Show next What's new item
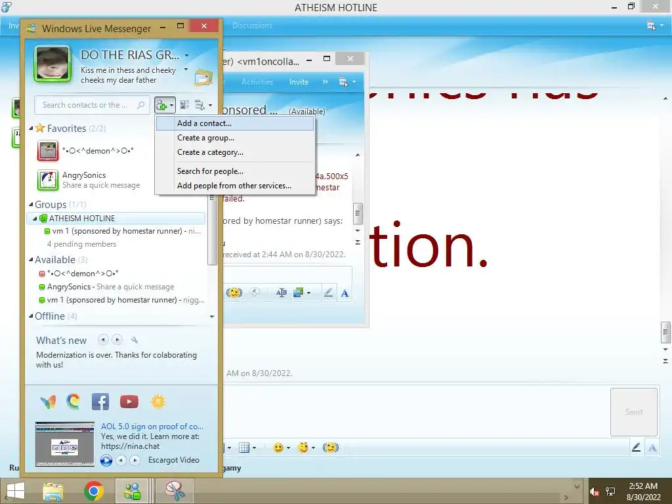This screenshot has width=672, height=504. coord(117,340)
